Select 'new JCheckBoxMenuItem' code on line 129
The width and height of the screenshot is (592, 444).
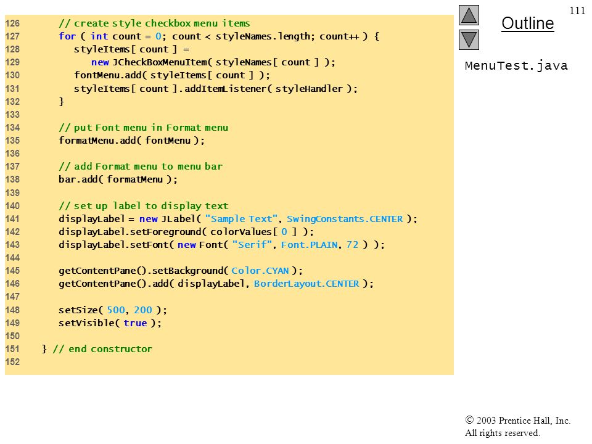(149, 62)
